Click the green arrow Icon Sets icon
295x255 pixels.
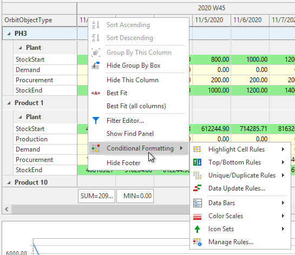tap(197, 229)
